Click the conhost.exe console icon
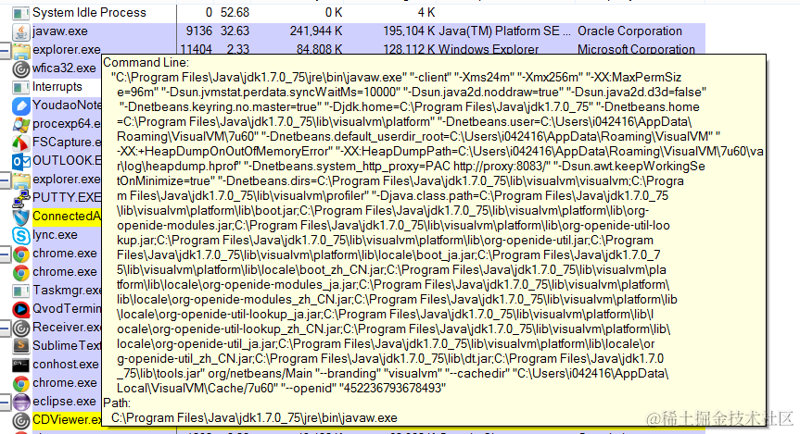Screen dimensions: 800x434 pos(21,365)
